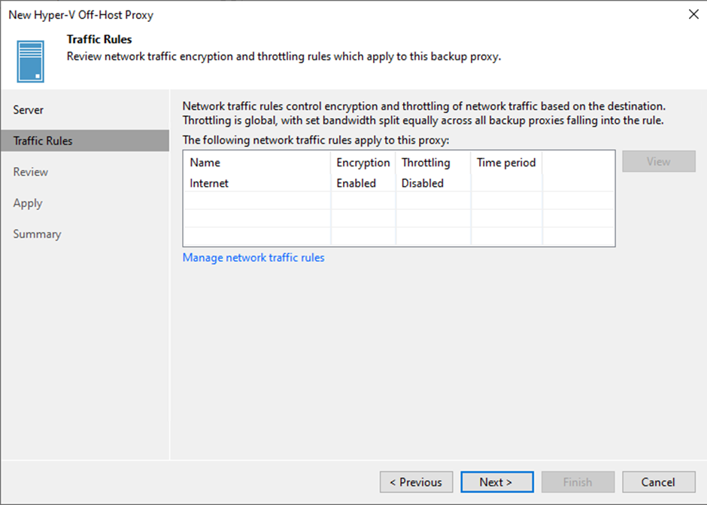
Task: Select the Traffic Rules wizard step
Action: [85, 141]
